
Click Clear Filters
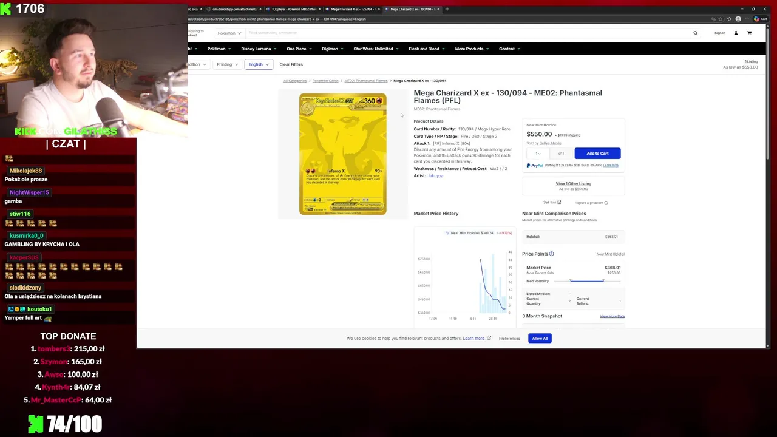coord(291,64)
